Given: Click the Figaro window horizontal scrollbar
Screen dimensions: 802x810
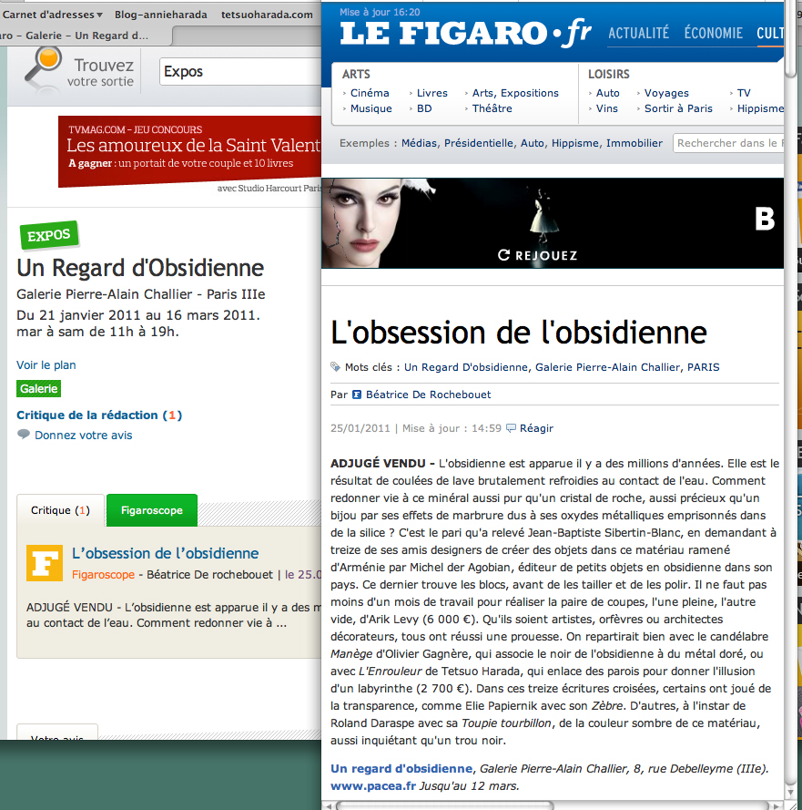Looking at the screenshot, I should point(445,805).
